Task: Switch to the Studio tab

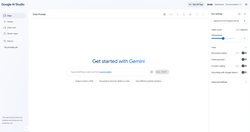Action: pyautogui.click(x=210, y=5)
